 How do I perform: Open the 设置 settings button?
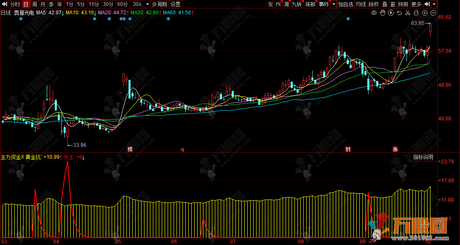click(x=175, y=4)
